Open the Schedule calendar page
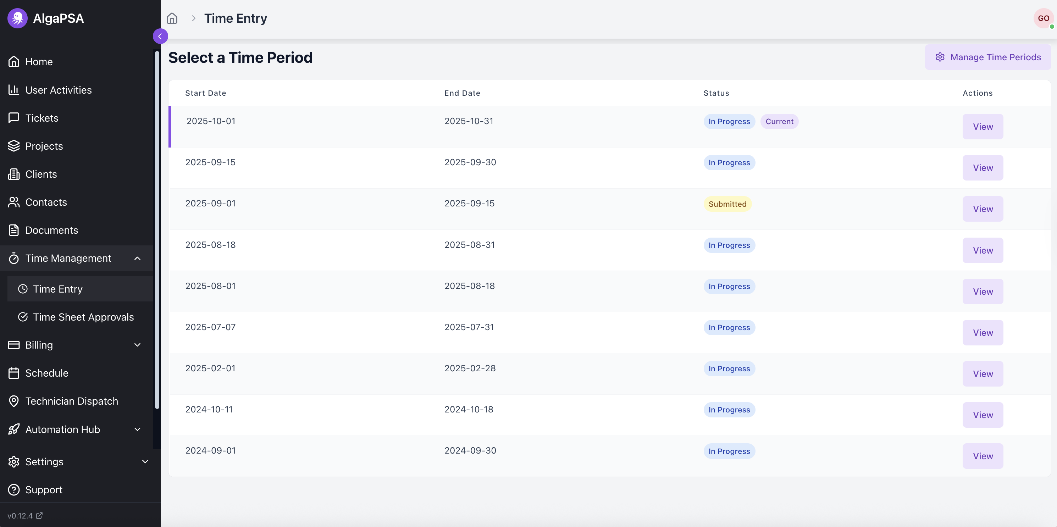The image size is (1057, 527). coord(46,373)
